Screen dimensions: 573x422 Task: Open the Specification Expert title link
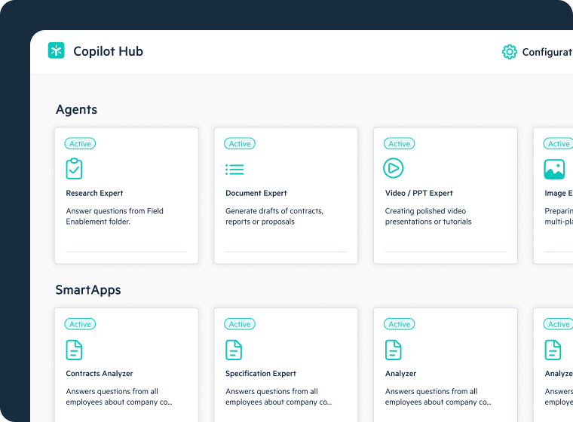[260, 374]
